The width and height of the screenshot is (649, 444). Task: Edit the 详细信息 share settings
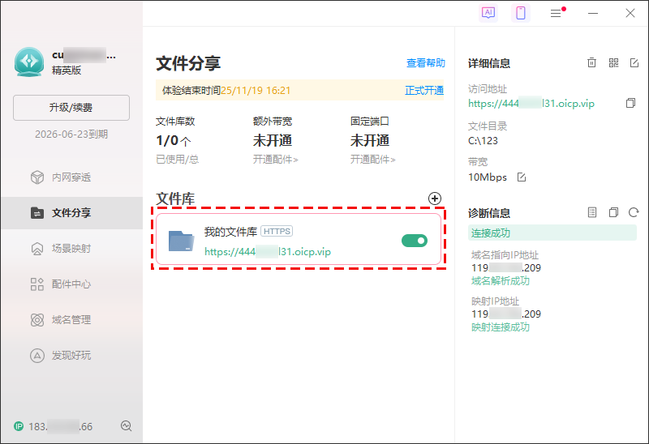tap(634, 63)
